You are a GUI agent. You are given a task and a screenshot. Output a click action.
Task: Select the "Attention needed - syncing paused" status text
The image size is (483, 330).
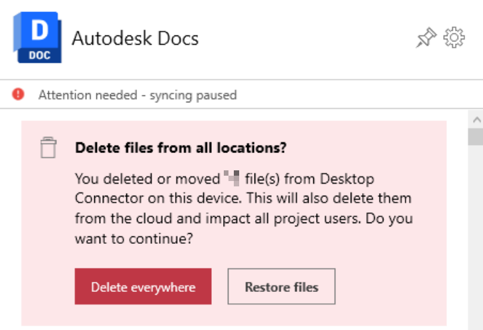(137, 95)
